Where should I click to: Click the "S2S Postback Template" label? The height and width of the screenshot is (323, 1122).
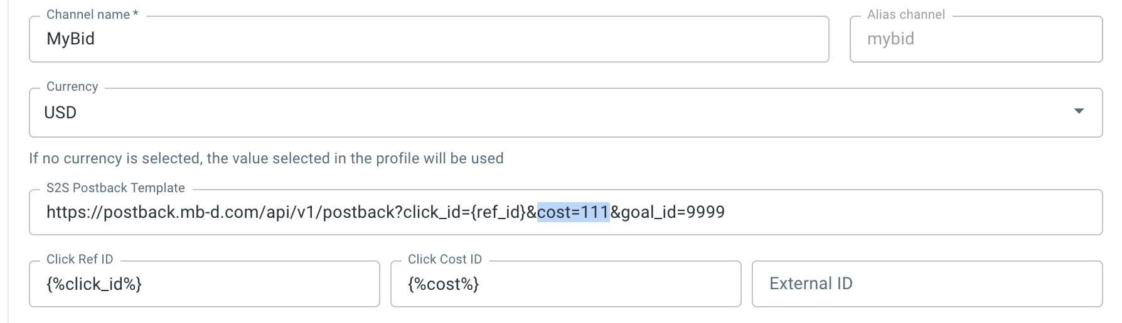pyautogui.click(x=115, y=188)
